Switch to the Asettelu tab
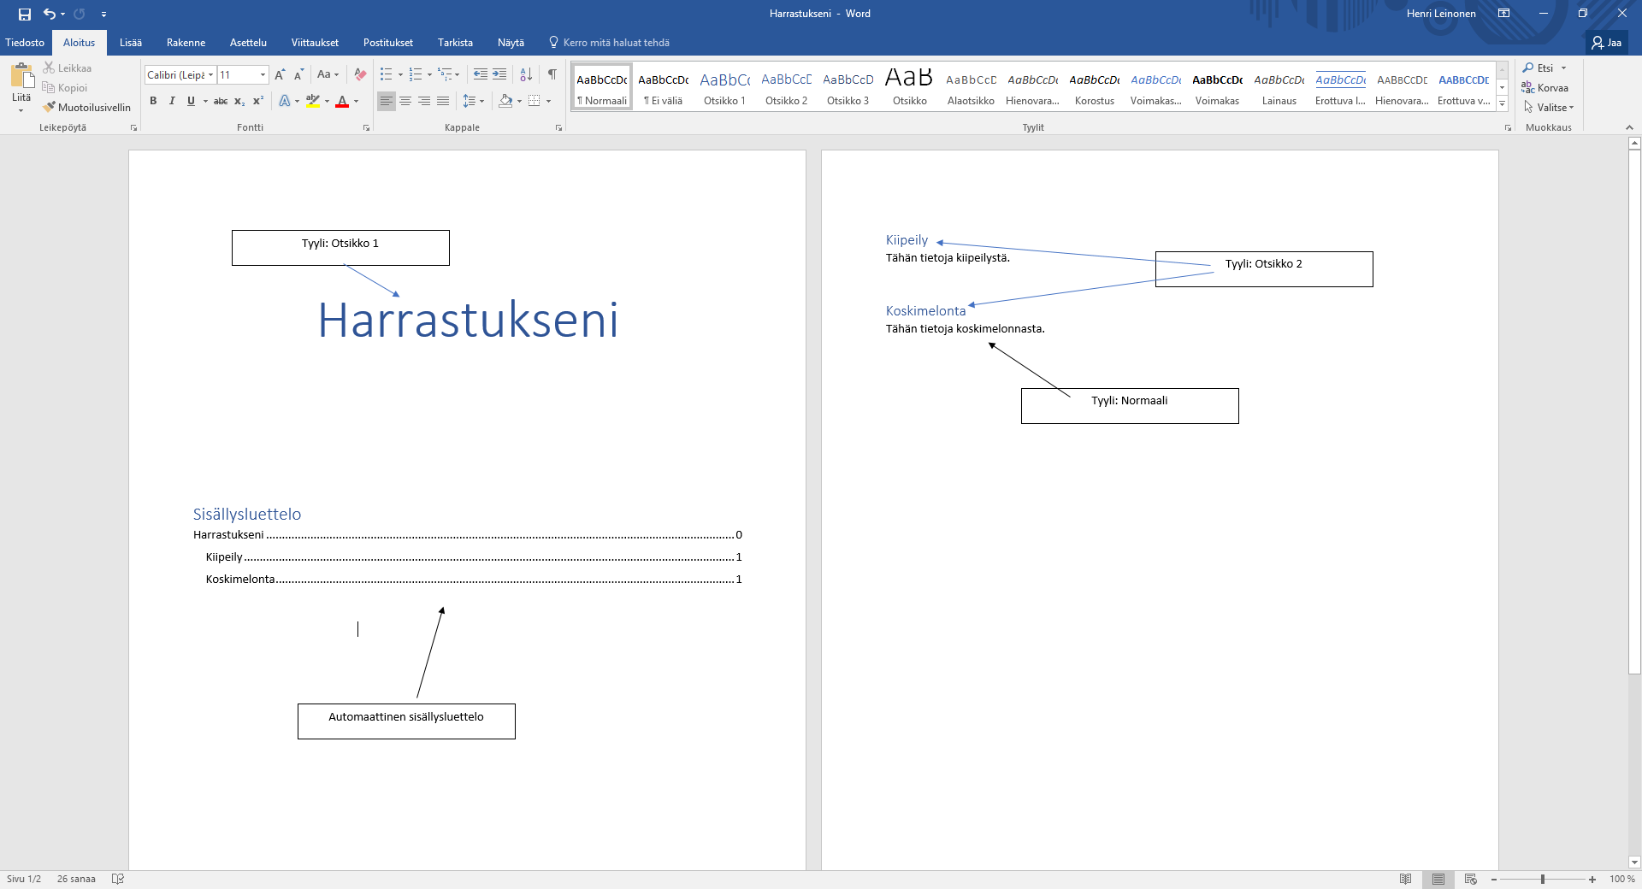This screenshot has width=1642, height=889. point(248,43)
